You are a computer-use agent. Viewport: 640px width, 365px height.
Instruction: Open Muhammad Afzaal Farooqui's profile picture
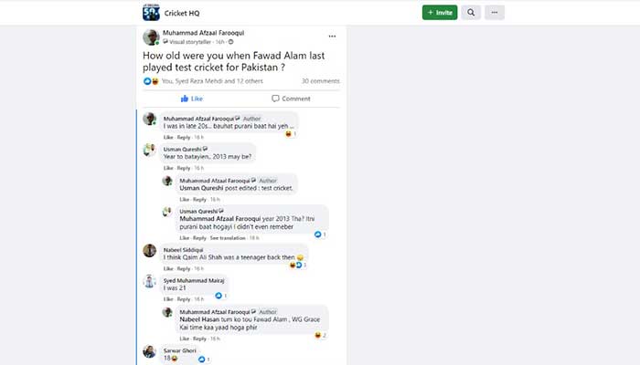click(x=152, y=36)
